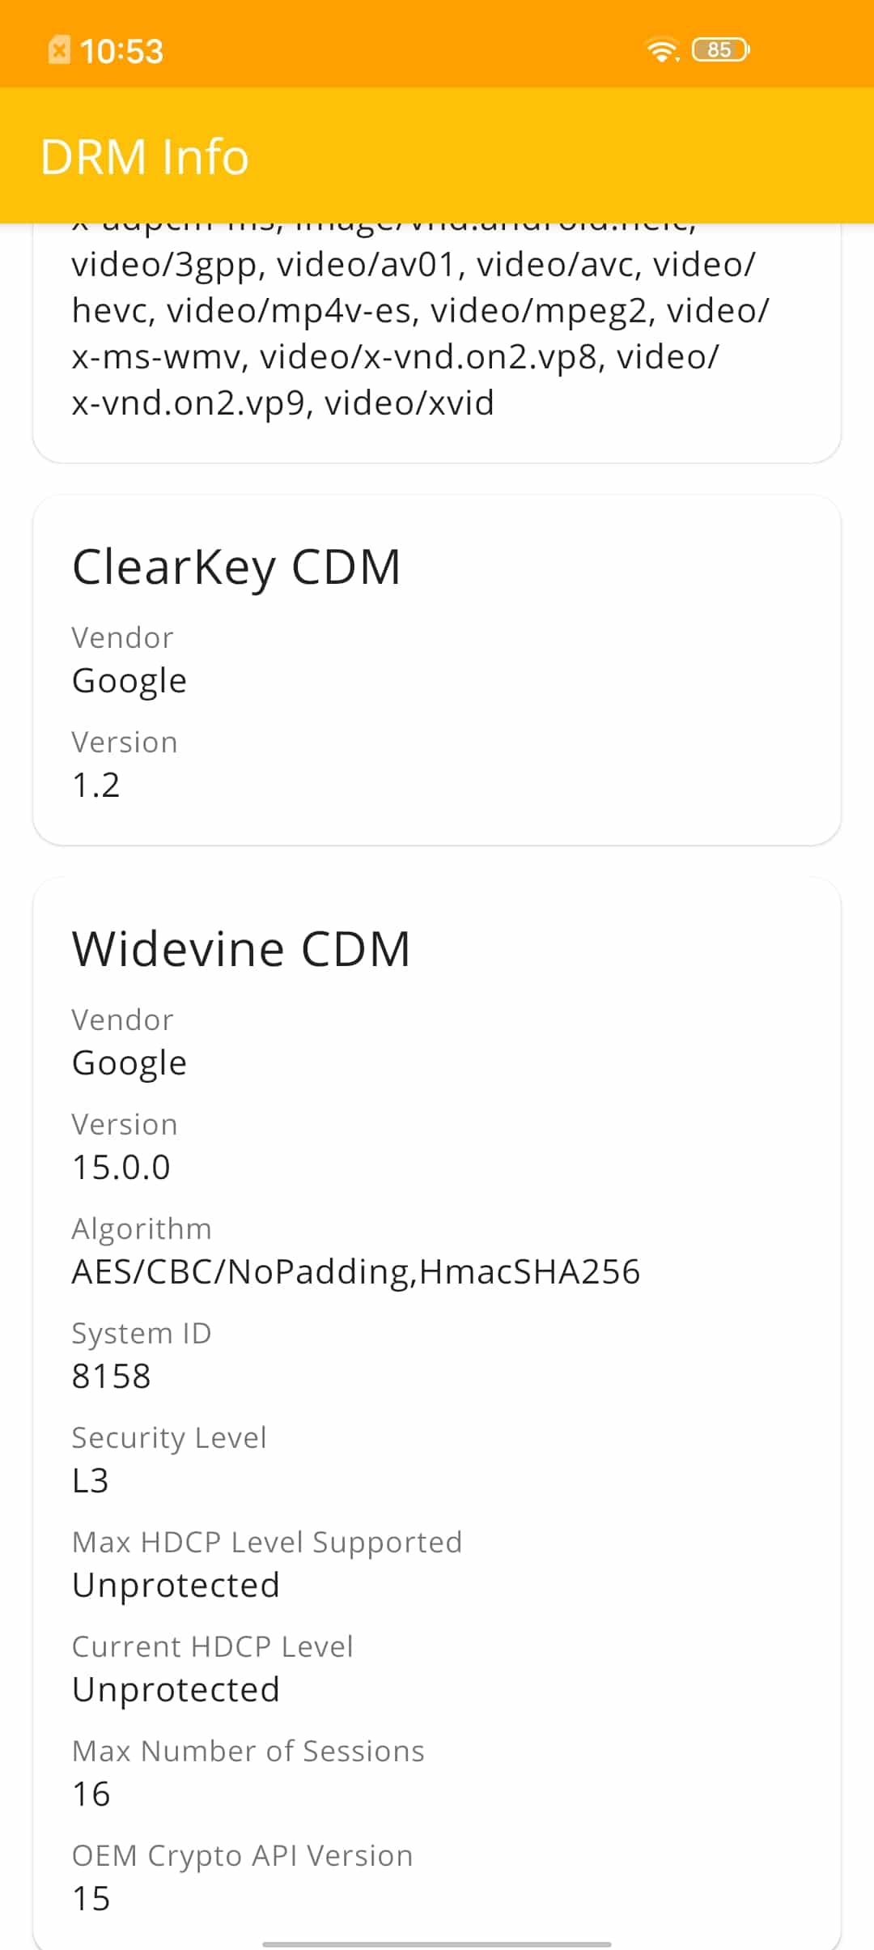874x1950 pixels.
Task: Tap the DRM Info app title
Action: pyautogui.click(x=145, y=156)
